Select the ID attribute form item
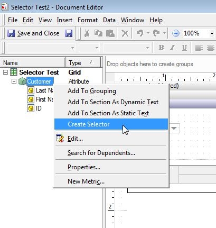Image resolution: width=216 pixels, height=228 pixels. coord(39,108)
